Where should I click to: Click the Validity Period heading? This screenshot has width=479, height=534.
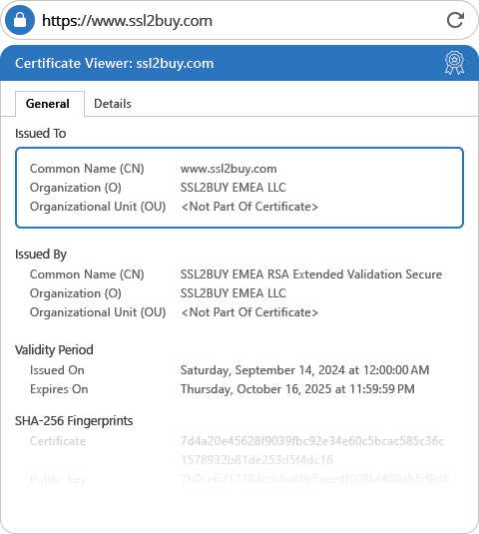pyautogui.click(x=54, y=350)
